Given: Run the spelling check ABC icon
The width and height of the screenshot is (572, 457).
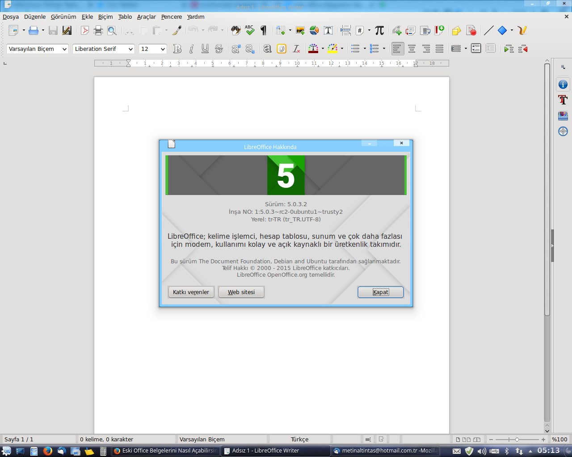Looking at the screenshot, I should pyautogui.click(x=249, y=30).
